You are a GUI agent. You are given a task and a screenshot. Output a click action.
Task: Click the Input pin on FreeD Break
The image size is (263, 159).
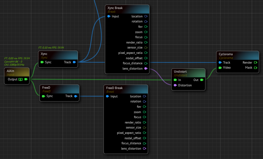[108, 96]
